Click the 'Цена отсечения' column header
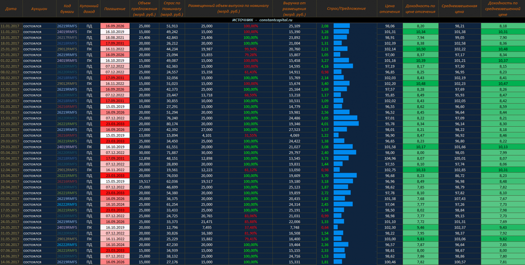 tap(389, 9)
